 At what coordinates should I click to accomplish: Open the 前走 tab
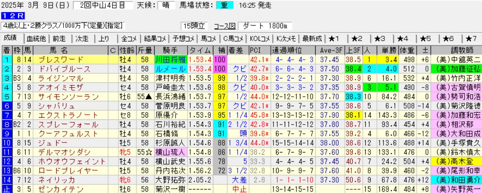click(60, 38)
